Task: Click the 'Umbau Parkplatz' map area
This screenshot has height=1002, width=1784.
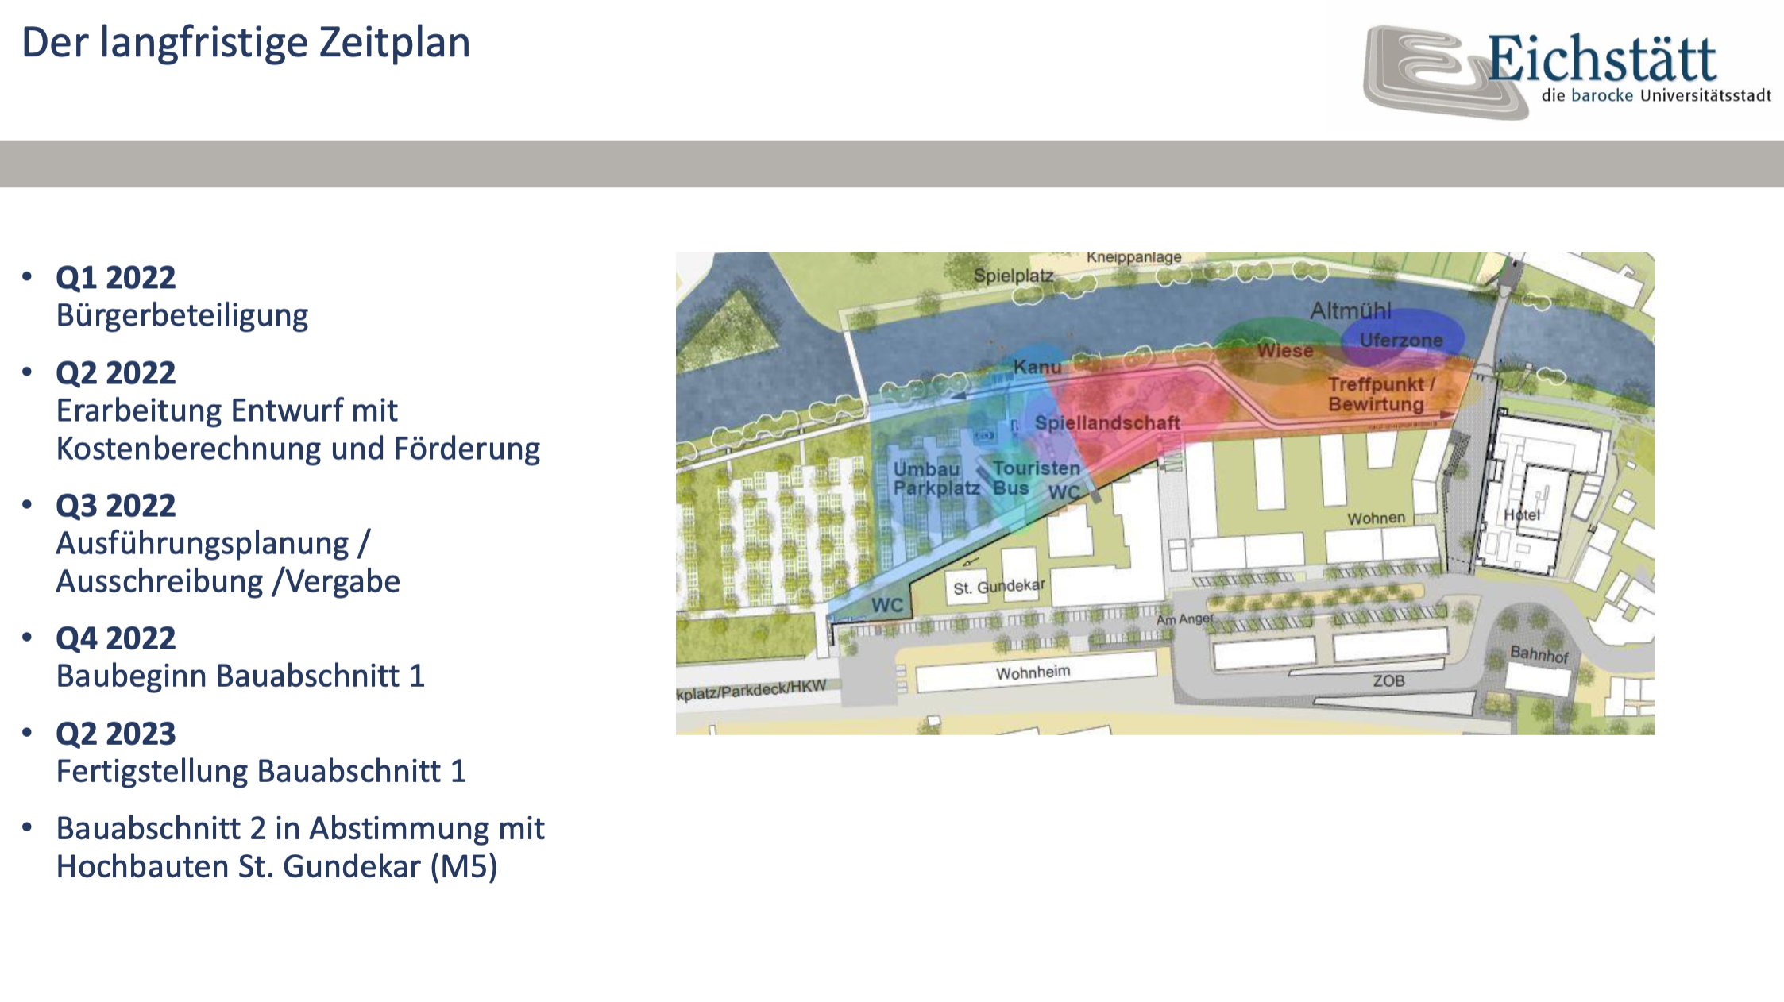Action: tap(935, 479)
